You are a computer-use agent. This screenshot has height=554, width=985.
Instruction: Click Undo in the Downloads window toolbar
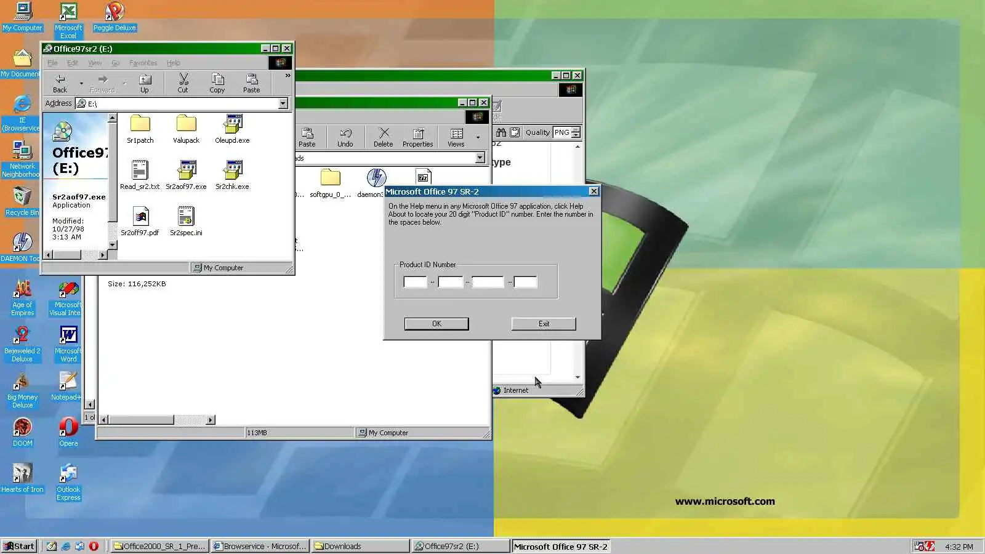[345, 137]
